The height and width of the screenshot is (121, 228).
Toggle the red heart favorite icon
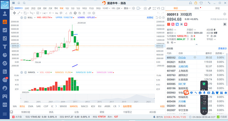coord(186,24)
